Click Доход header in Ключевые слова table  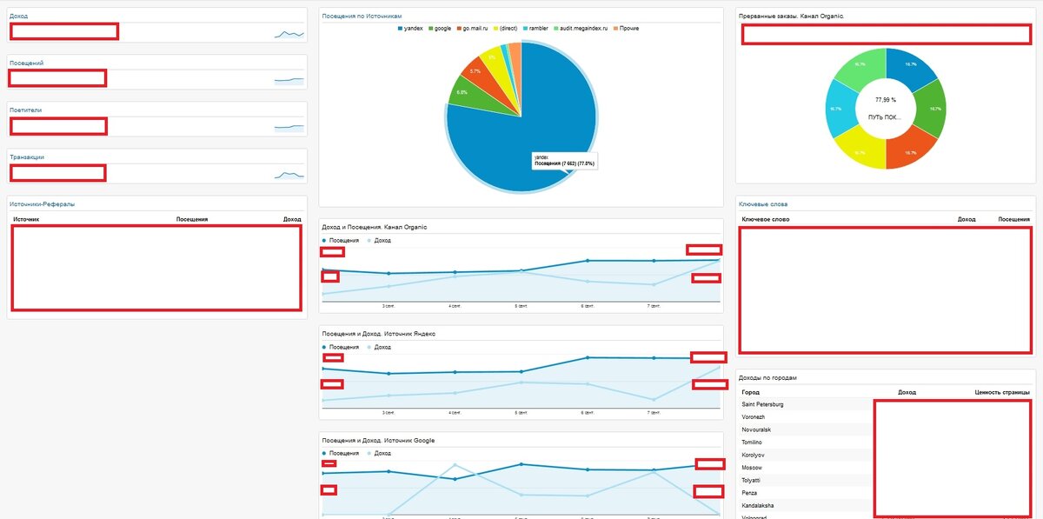pos(967,219)
